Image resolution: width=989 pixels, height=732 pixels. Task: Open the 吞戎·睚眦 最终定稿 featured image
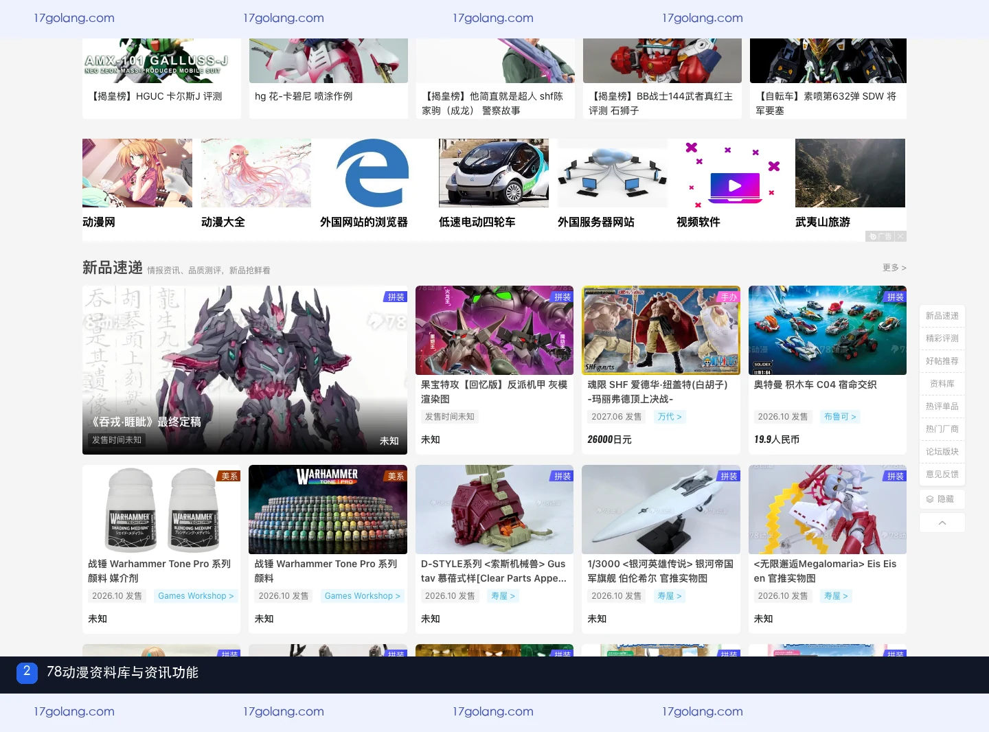(x=245, y=370)
